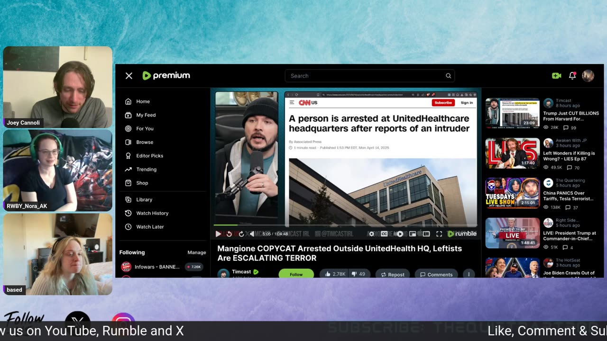Like the video with thumbs up 2.78K
The width and height of the screenshot is (607, 341).
point(334,274)
